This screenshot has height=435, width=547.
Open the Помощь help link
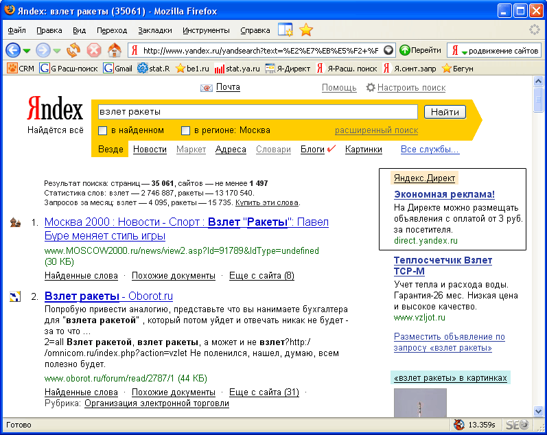pos(339,88)
